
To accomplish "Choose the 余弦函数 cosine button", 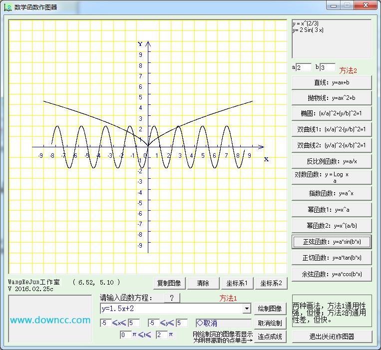I will point(332,274).
